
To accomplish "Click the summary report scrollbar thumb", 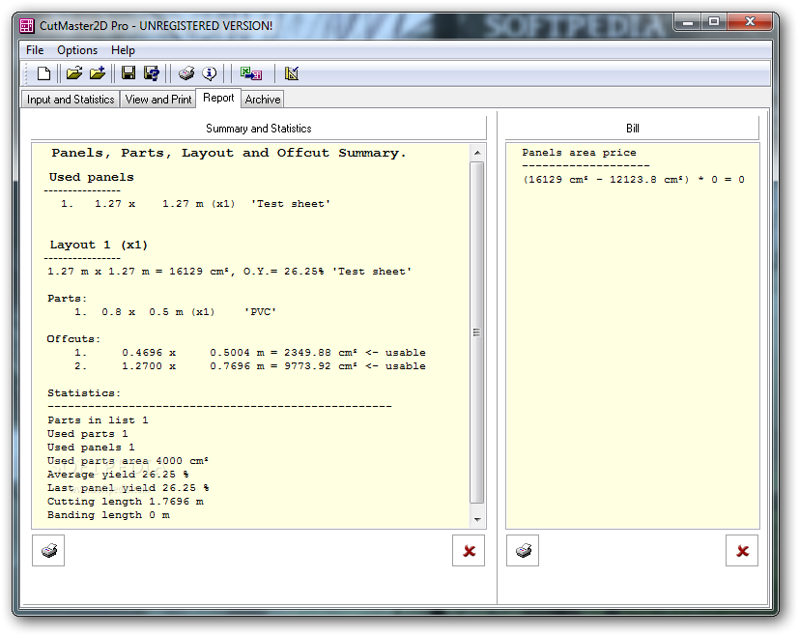I will click(x=477, y=332).
